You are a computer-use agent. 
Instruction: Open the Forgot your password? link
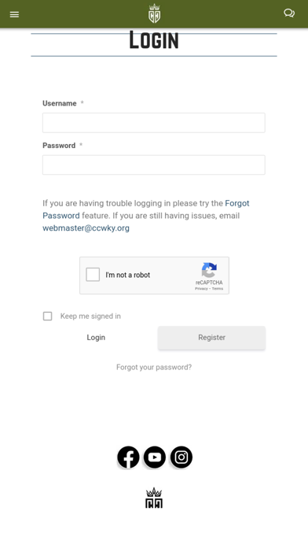click(154, 368)
